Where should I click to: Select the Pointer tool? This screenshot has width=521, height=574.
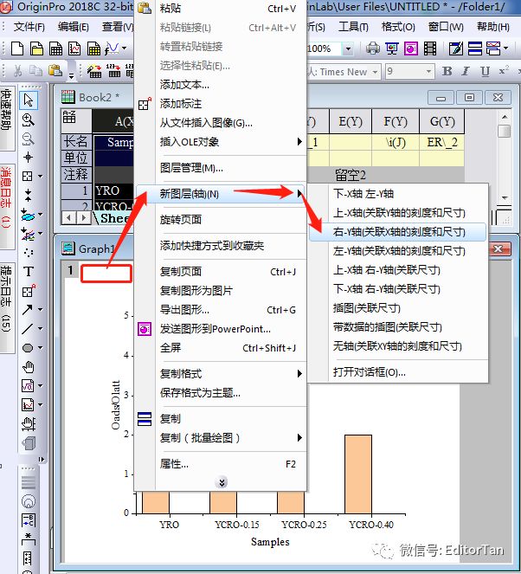pos(29,100)
